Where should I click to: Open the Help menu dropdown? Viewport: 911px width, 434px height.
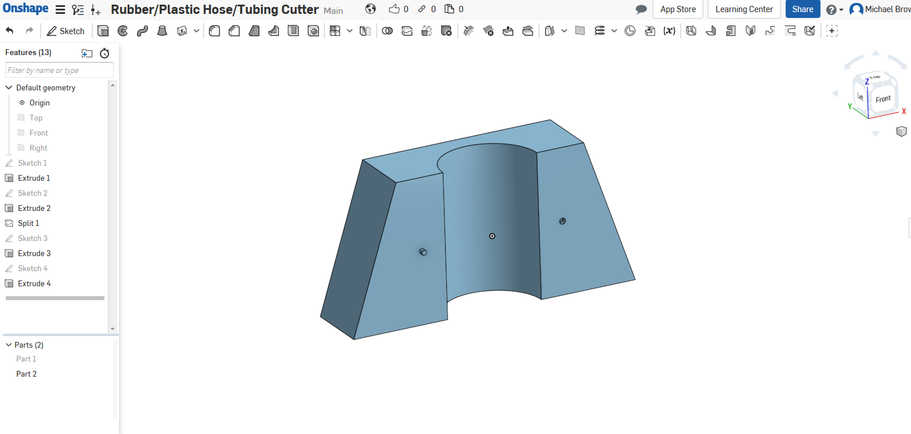pos(835,10)
